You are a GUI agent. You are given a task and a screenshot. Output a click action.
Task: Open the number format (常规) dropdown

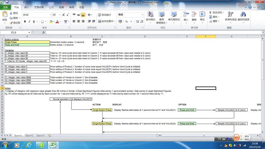pyautogui.click(x=142, y=15)
